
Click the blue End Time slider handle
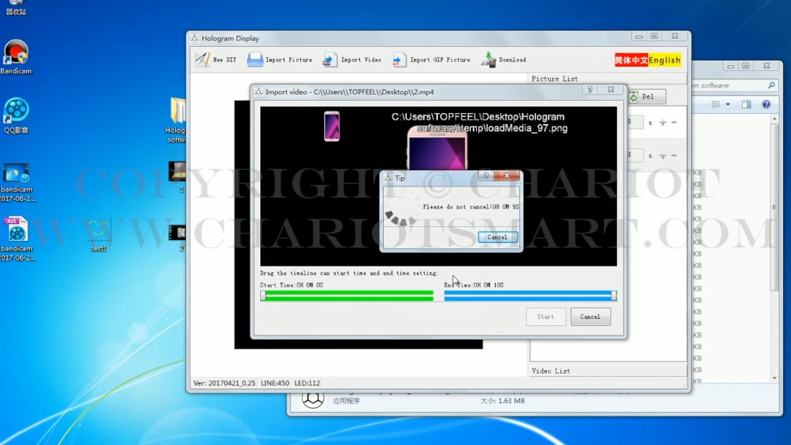(614, 295)
